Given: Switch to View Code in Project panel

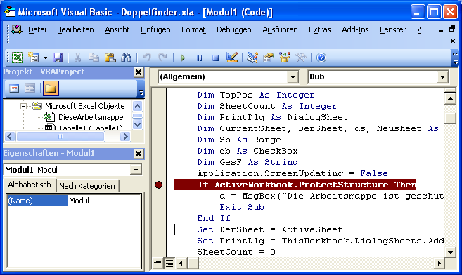Looking at the screenshot, I should coord(14,88).
